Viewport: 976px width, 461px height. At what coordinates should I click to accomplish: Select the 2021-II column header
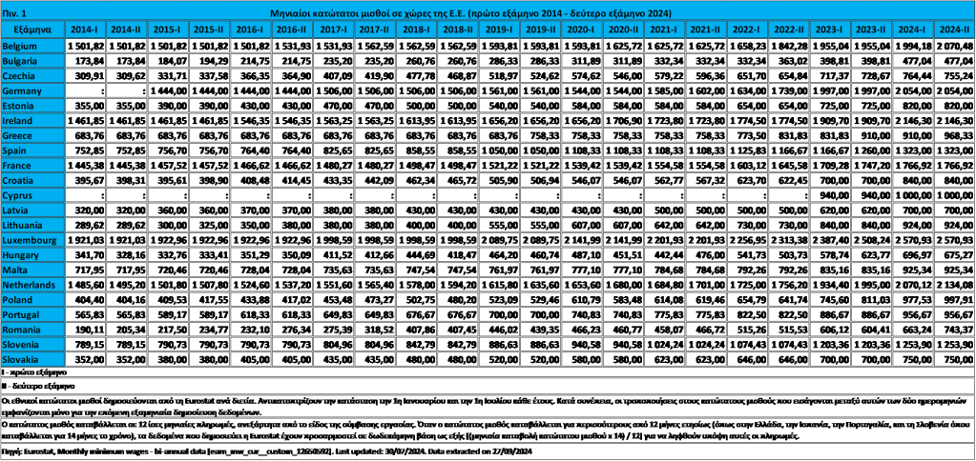706,30
